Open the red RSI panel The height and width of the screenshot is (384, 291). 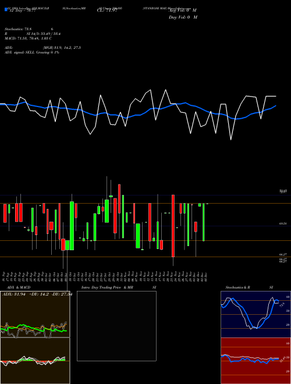tap(255, 361)
